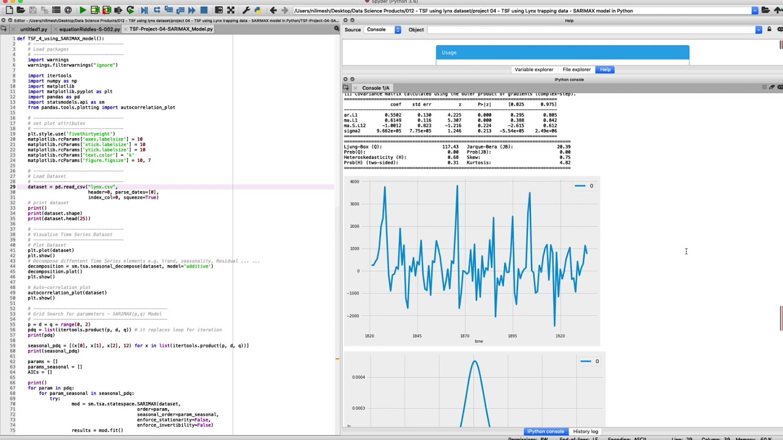783x440 pixels.
Task: Click the @ symbol finder icon
Action: pyautogui.click(x=68, y=10)
